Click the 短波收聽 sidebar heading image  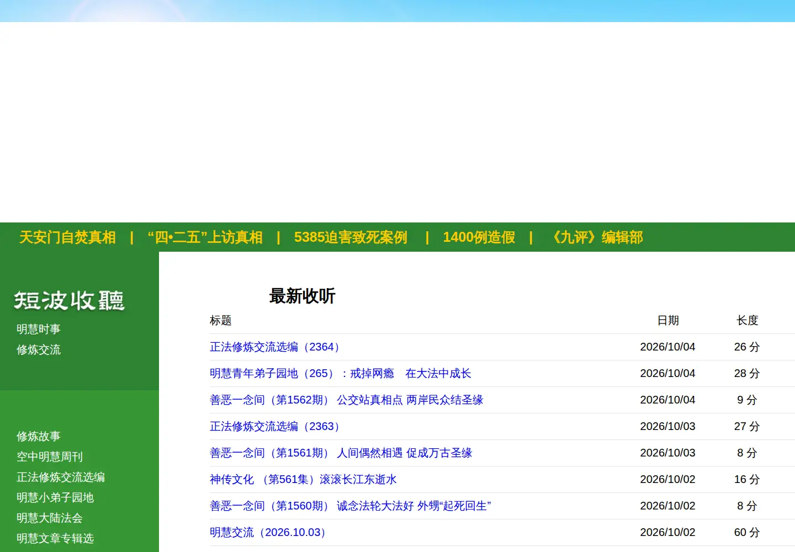(x=69, y=300)
